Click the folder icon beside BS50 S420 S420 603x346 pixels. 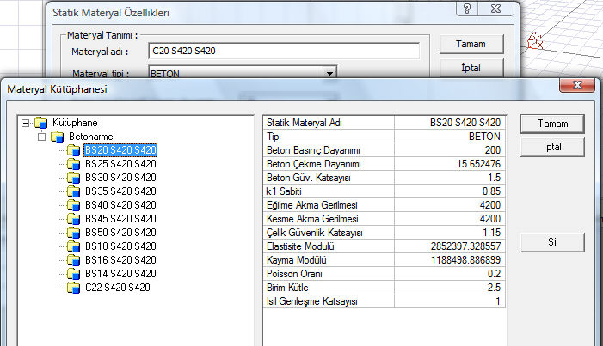73,233
